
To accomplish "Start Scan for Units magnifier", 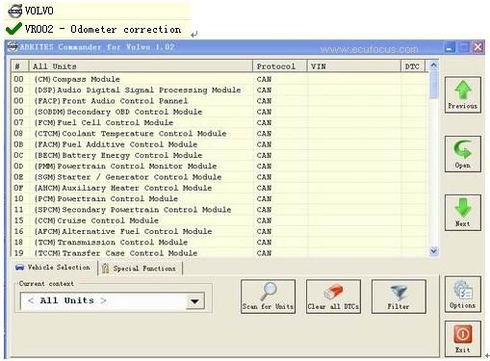I will (268, 297).
